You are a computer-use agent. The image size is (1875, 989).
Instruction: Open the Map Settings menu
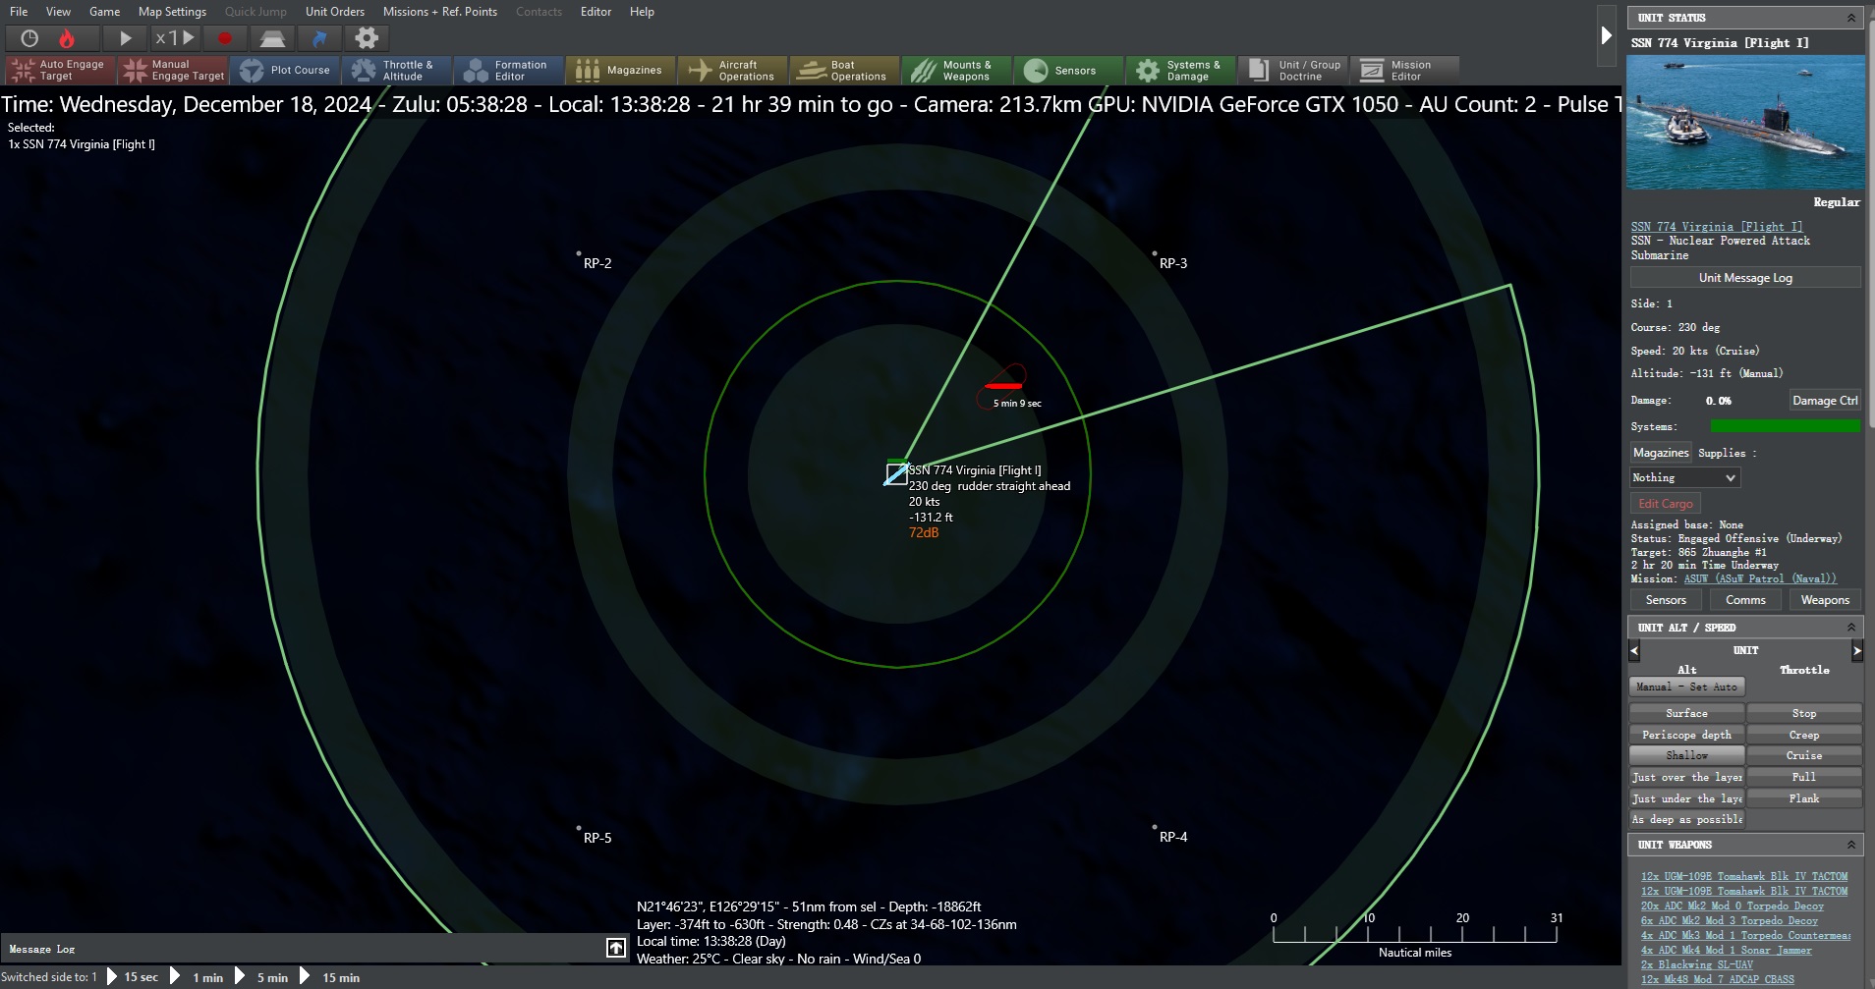coord(172,12)
